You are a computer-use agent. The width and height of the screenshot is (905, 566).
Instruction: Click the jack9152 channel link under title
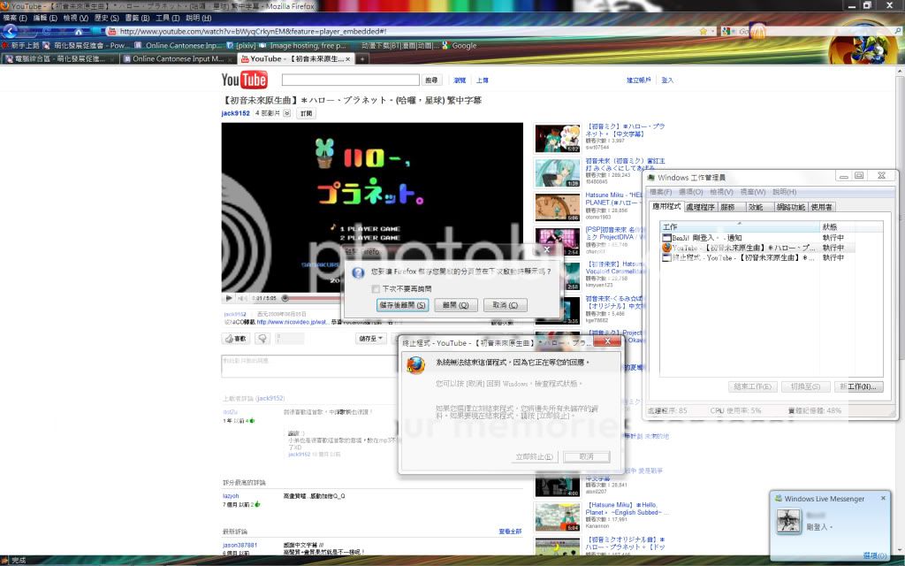click(235, 114)
